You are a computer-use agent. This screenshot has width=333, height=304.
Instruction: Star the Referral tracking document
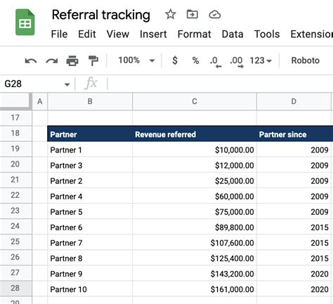[170, 14]
